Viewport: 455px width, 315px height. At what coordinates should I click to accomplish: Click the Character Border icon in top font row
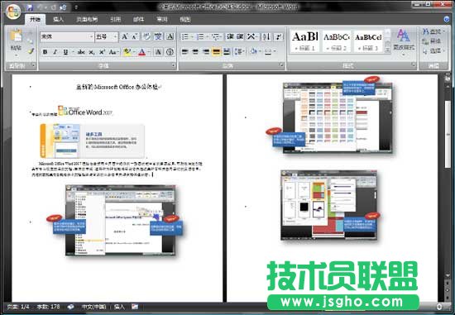(x=170, y=37)
